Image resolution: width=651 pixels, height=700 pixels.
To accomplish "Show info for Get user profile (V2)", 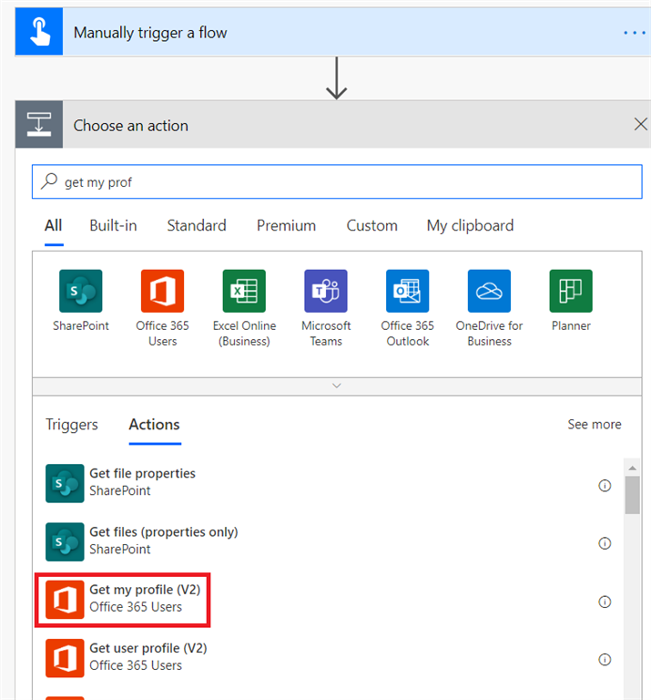I will [605, 660].
